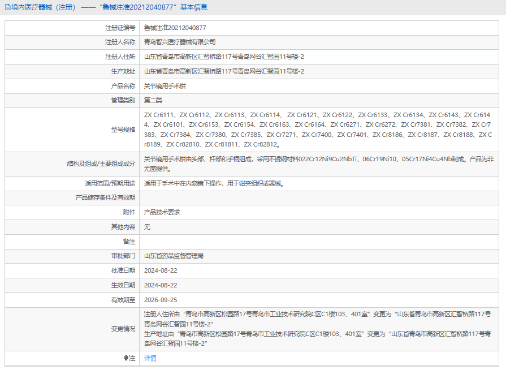The height and width of the screenshot is (370, 506).
Task: Select the expiry date 2026-09-25
Action: pos(161,300)
